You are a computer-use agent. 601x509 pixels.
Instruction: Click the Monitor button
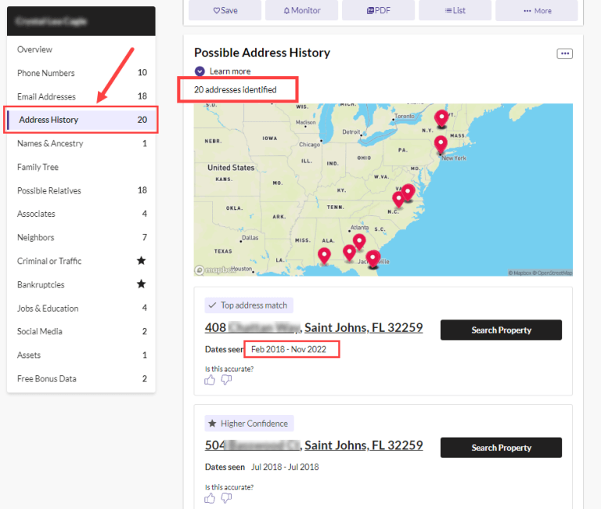point(301,10)
